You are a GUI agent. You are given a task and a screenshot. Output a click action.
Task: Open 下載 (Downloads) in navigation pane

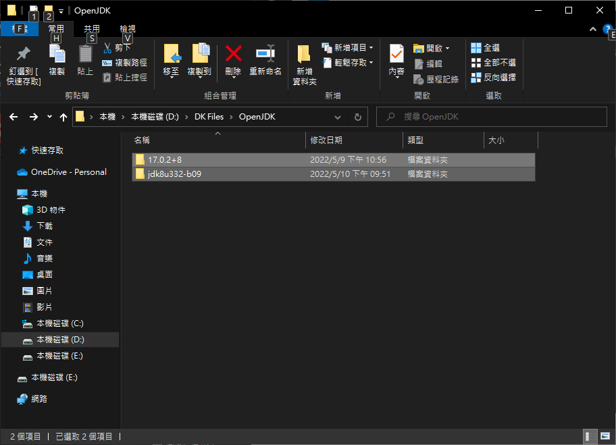tap(45, 226)
